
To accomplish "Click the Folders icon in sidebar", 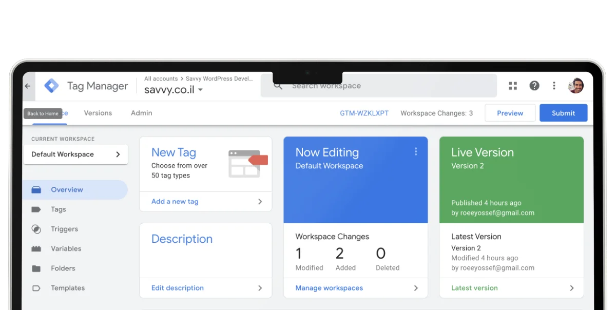I will click(x=36, y=268).
